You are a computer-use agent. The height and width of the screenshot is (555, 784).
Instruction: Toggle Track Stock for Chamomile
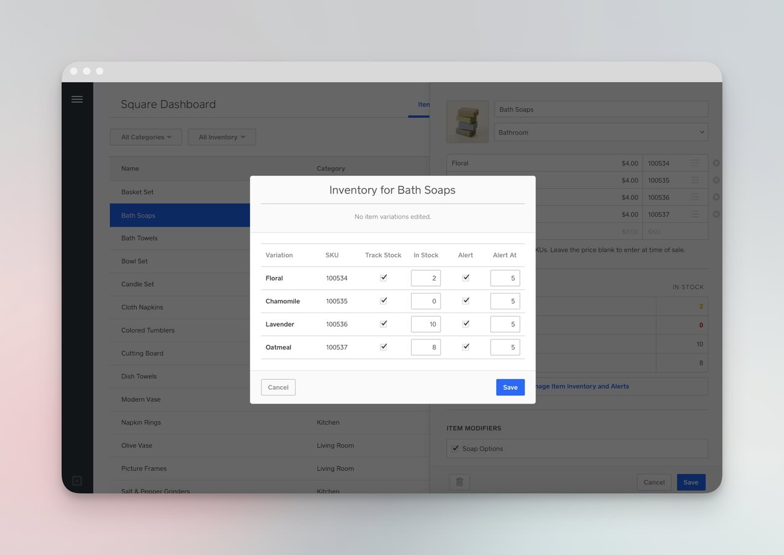(x=383, y=301)
